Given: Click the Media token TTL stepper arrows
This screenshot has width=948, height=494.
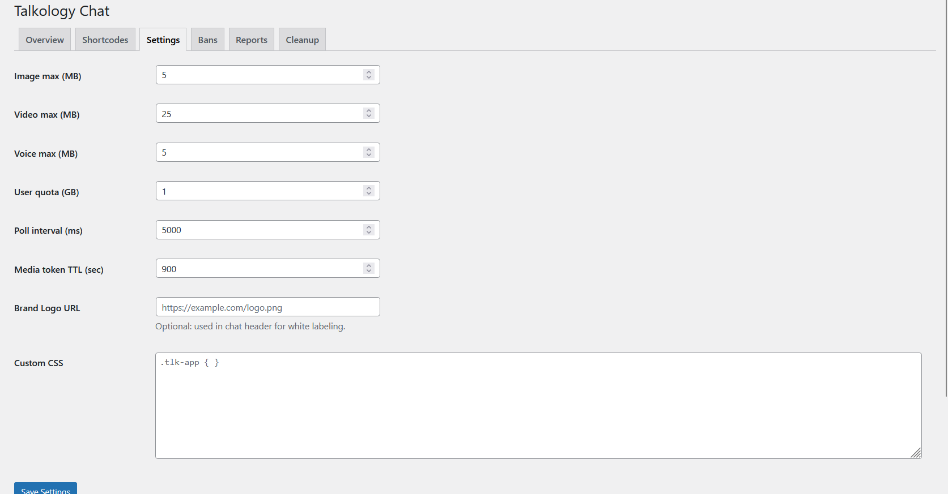Looking at the screenshot, I should tap(369, 269).
